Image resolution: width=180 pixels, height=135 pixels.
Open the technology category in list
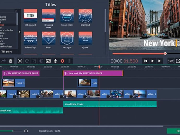[x=6, y=47]
